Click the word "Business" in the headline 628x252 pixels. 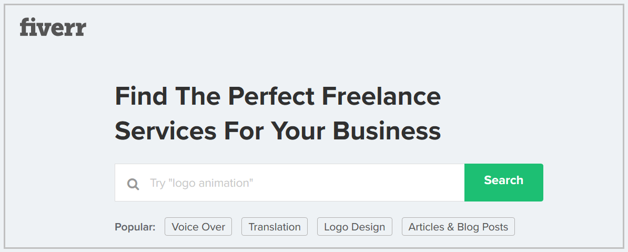click(x=387, y=130)
